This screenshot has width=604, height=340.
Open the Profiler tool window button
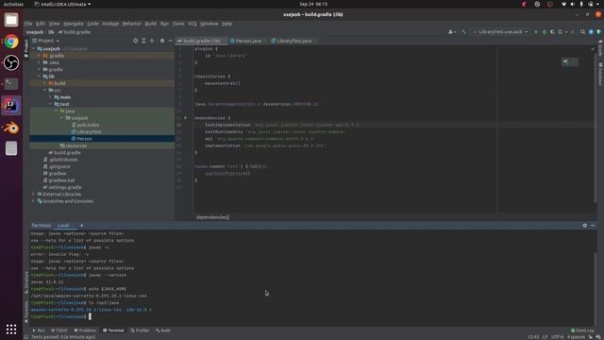pos(140,331)
